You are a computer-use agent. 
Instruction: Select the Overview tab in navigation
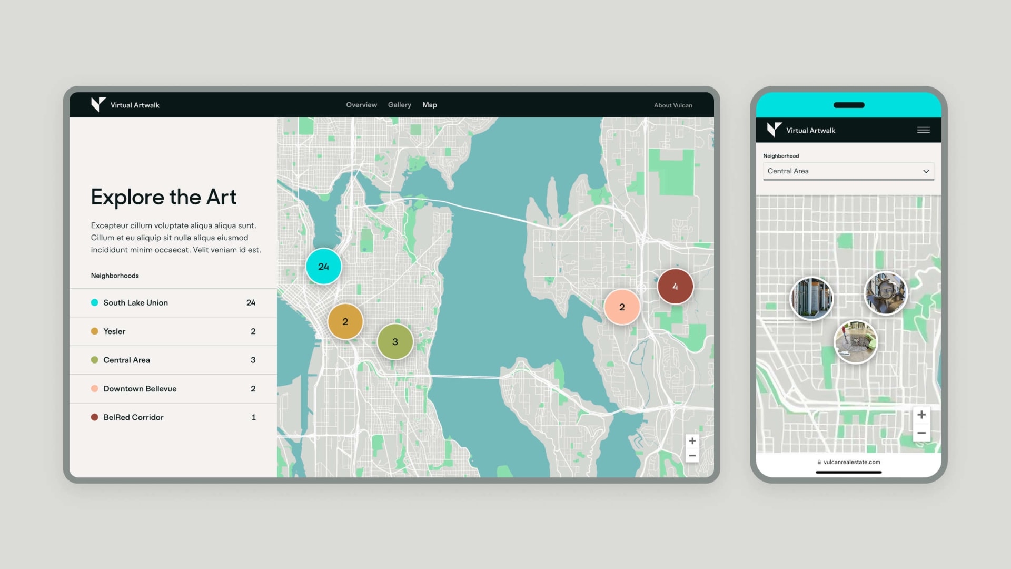(360, 104)
